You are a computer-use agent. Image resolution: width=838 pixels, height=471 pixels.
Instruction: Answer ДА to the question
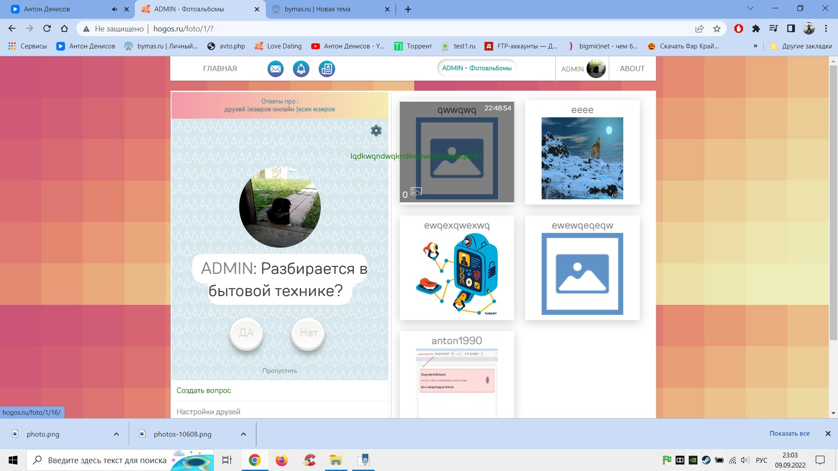(x=246, y=333)
